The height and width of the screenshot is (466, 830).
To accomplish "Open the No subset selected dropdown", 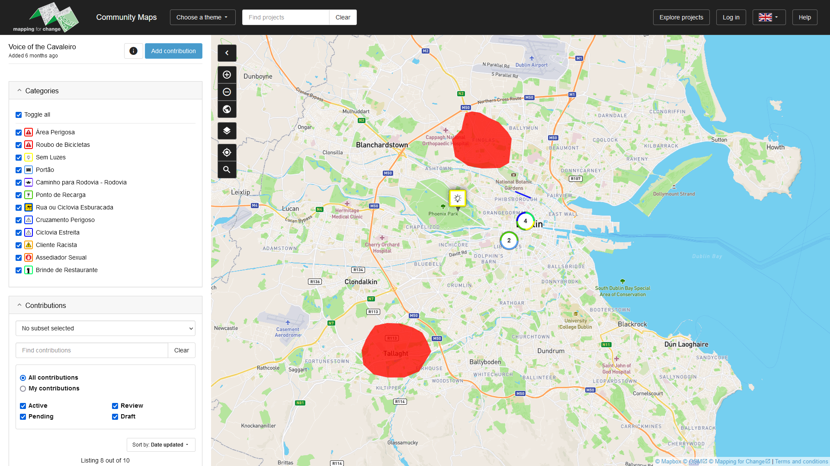I will pos(105,328).
